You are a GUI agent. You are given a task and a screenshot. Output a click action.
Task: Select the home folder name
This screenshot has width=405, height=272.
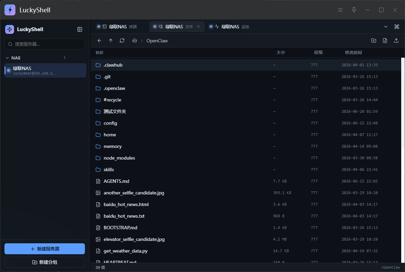click(110, 135)
